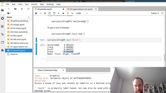The image size is (166, 93).
Task: Save the notebook with the disk icon
Action: [36, 13]
